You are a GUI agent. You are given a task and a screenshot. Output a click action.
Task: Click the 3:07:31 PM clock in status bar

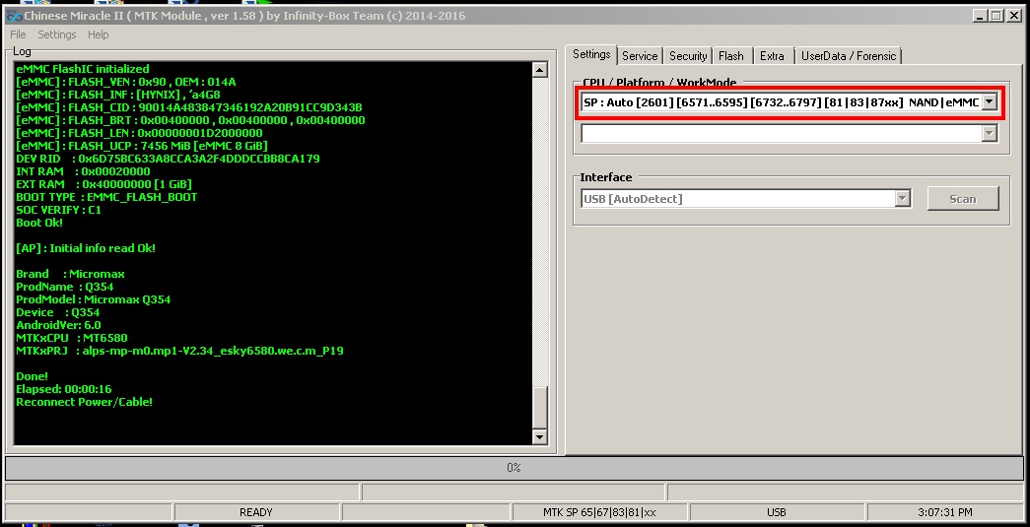pyautogui.click(x=945, y=512)
